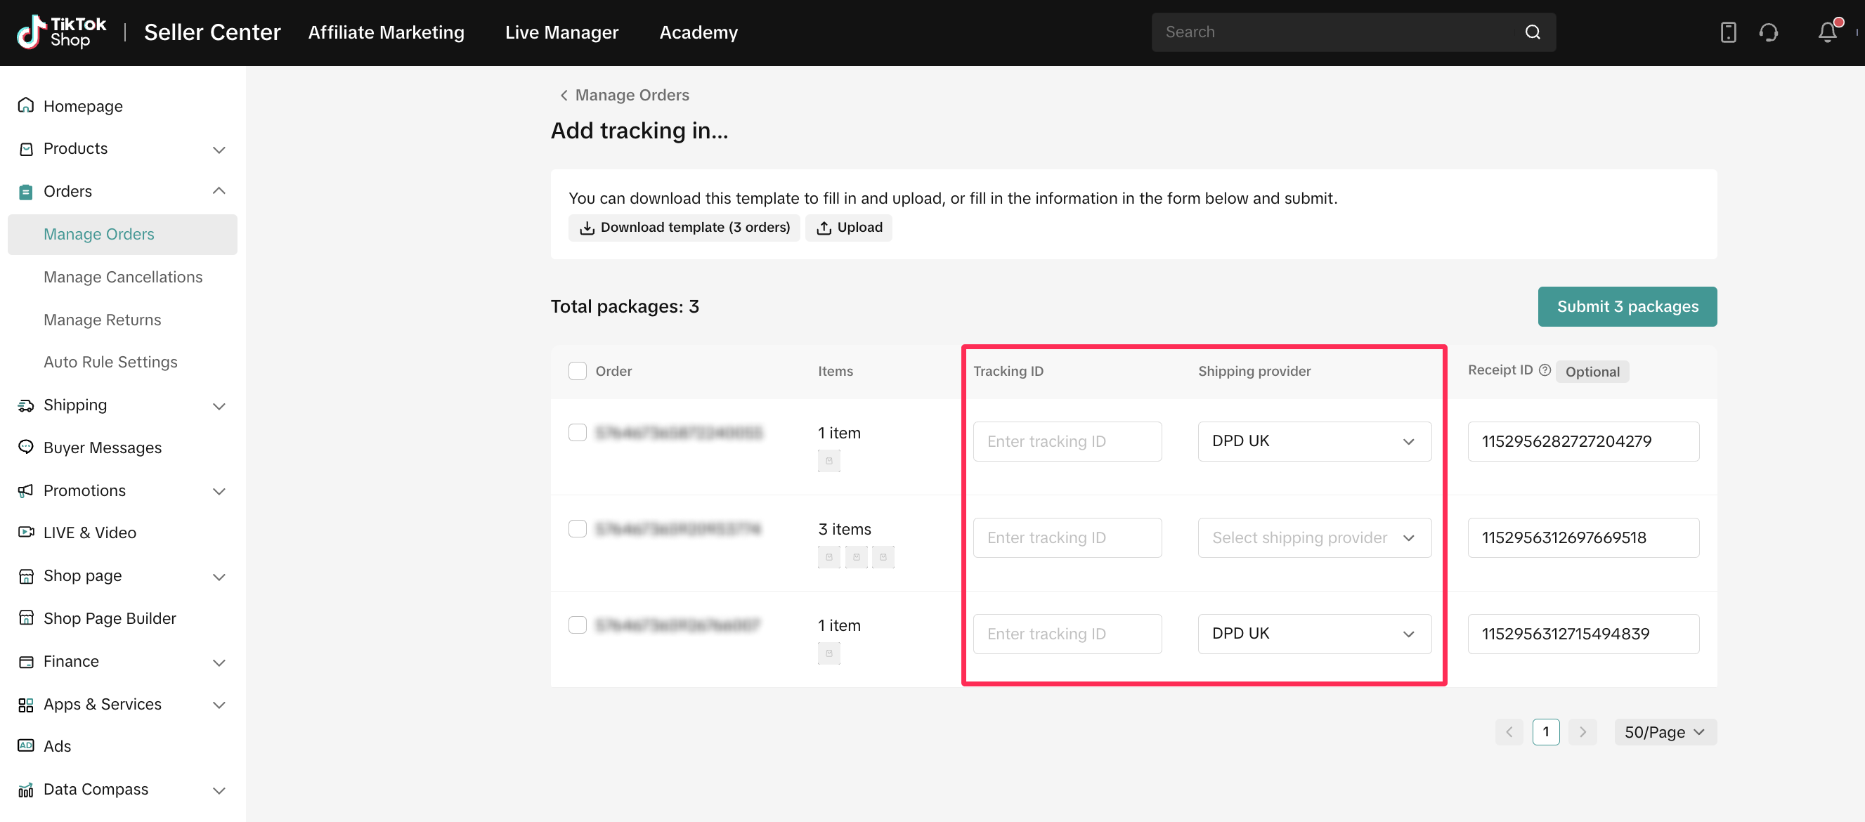The height and width of the screenshot is (822, 1865).
Task: Open the headset support icon
Action: [1769, 32]
